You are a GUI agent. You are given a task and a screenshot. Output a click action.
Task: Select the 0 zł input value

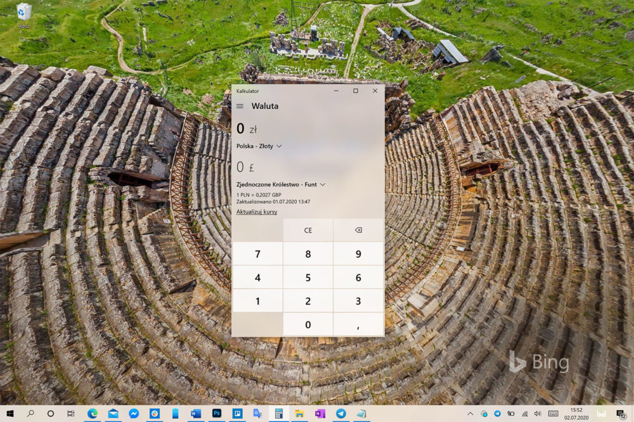coord(247,129)
